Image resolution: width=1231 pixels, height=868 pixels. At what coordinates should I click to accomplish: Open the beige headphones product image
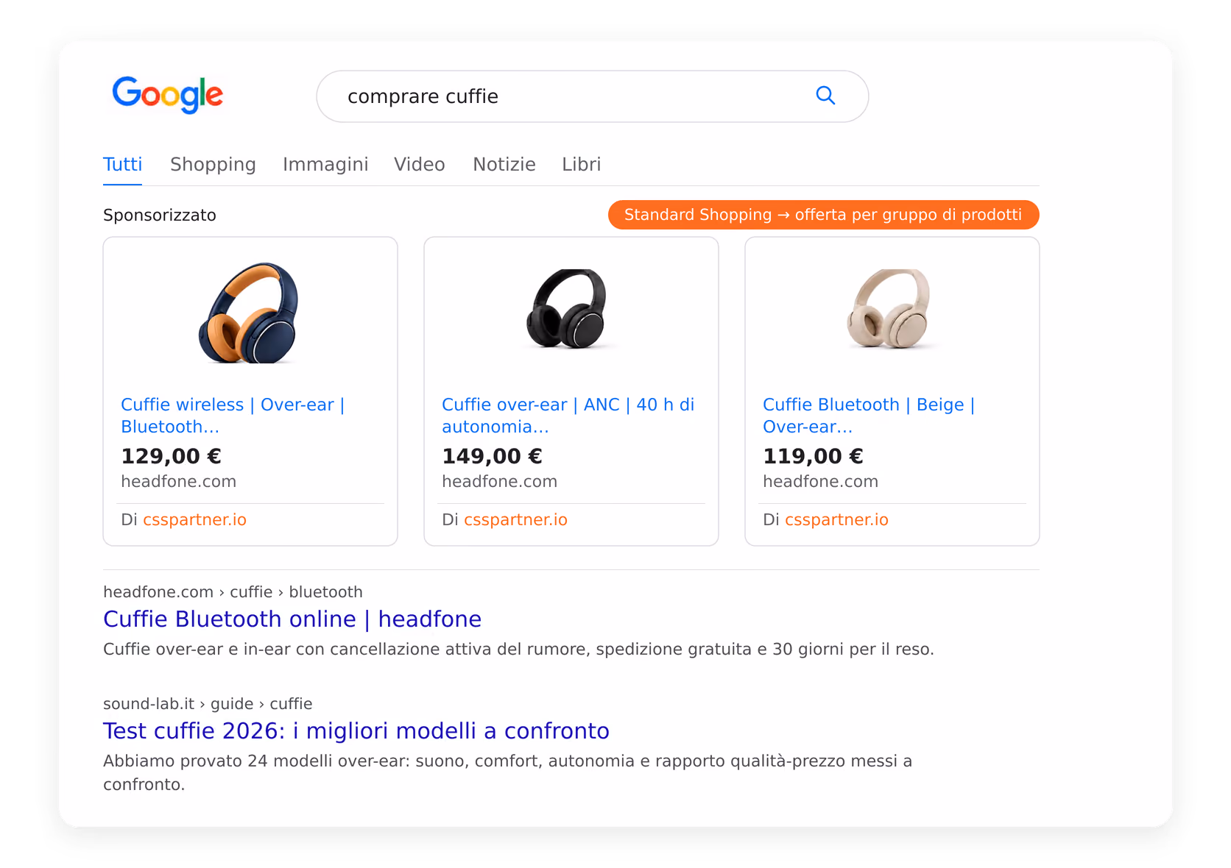[889, 309]
